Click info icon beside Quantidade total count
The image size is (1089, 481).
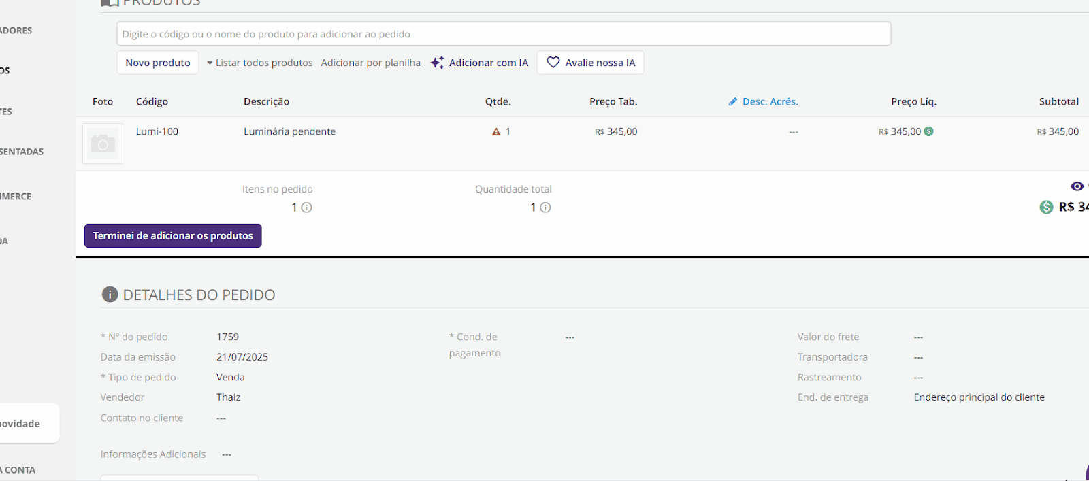pos(545,208)
